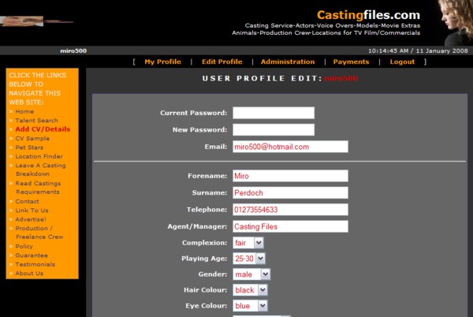This screenshot has width=473, height=317.
Task: Click the Current Password input field
Action: [x=274, y=113]
